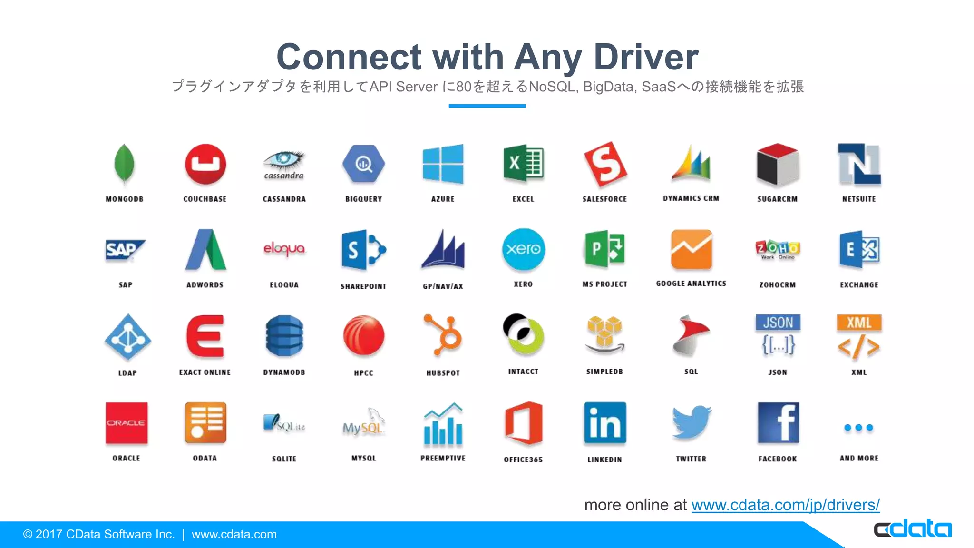974x548 pixels.
Task: Click the And More dots icon
Action: pos(859,428)
